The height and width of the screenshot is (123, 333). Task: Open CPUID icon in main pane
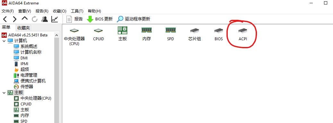click(98, 34)
